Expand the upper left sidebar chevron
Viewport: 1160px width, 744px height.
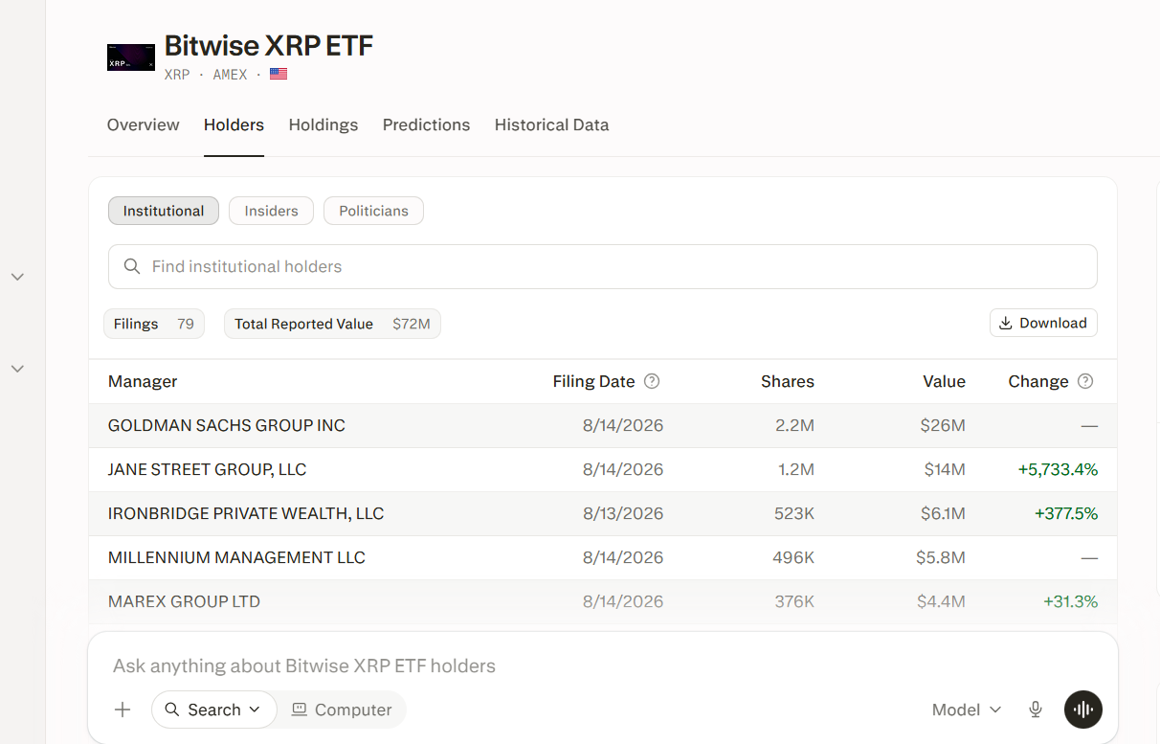(17, 277)
